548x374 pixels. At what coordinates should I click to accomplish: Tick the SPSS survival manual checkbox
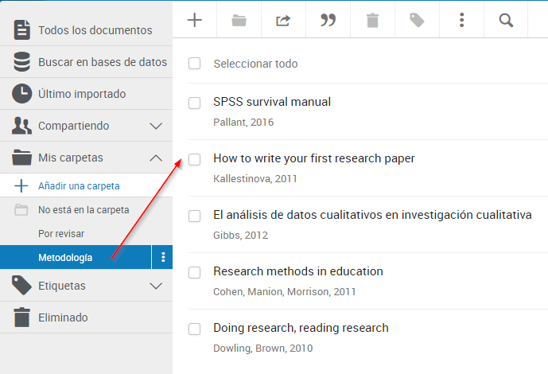194,103
